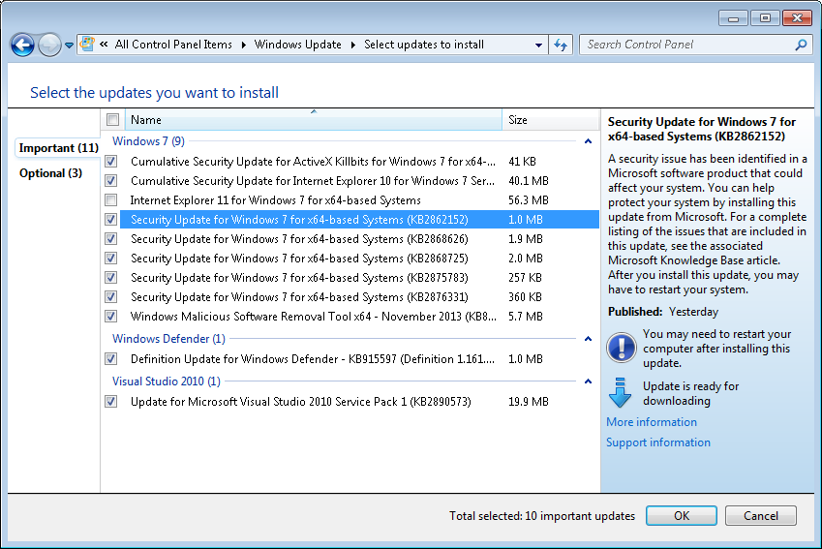The image size is (822, 549).
Task: Uncheck KB2868725 update checkbox
Action: point(111,258)
